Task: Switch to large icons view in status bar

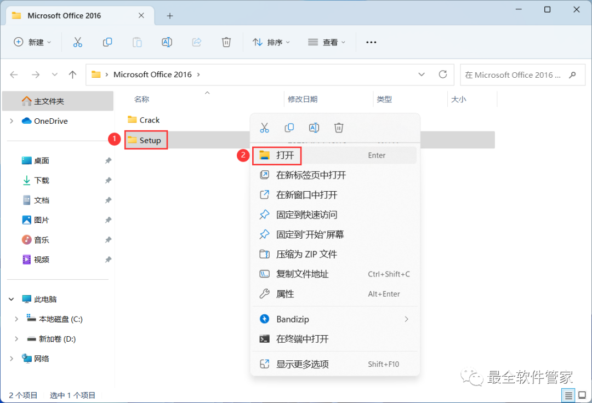Action: 582,395
